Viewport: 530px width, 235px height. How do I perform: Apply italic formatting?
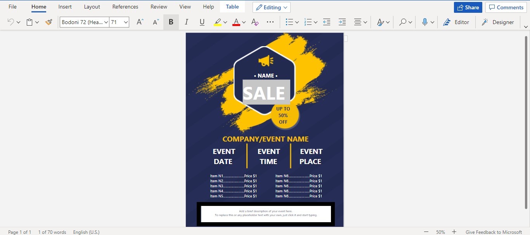tap(186, 22)
